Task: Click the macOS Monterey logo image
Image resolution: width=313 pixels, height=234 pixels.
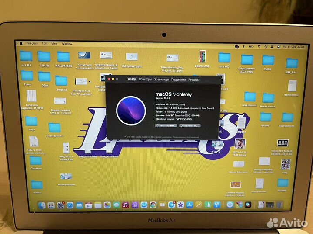Action: point(131,110)
